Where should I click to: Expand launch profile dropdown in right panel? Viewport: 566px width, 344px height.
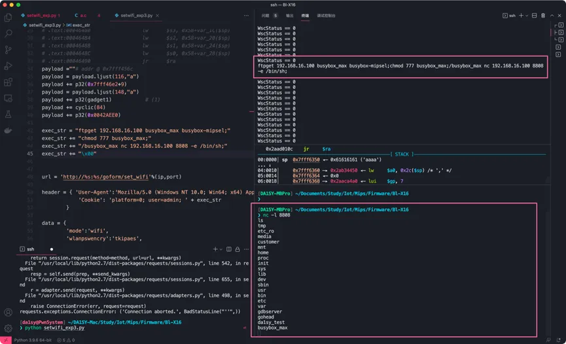point(527,16)
